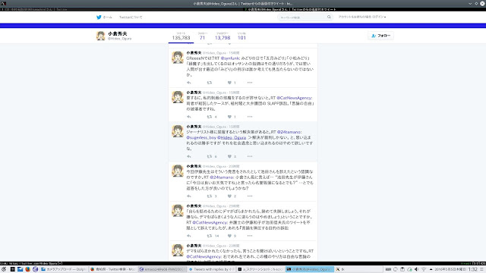Retweet the tweet mentioning @sugarless_boy
This screenshot has height=273, width=486.
click(210, 156)
